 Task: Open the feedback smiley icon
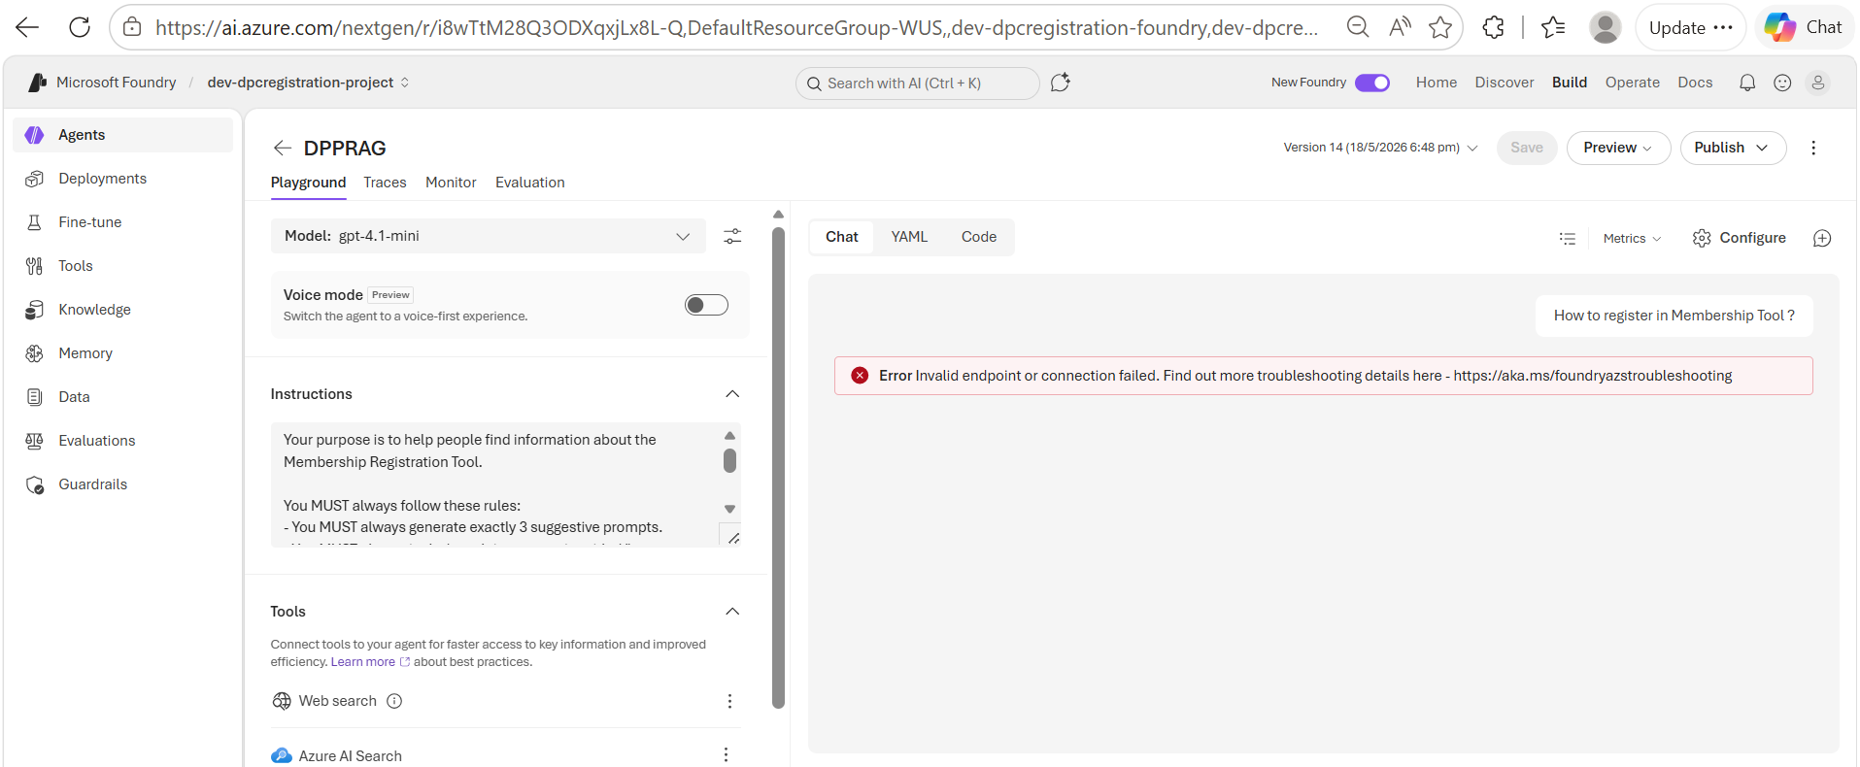coord(1782,83)
